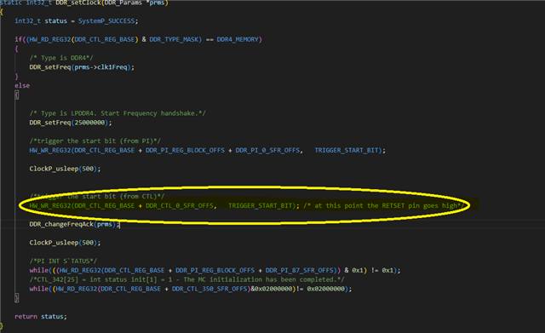Screen dimensions: 545x333
Task: Click the 'RETSET pin goes high' comment
Action: pyautogui.click(x=383, y=205)
